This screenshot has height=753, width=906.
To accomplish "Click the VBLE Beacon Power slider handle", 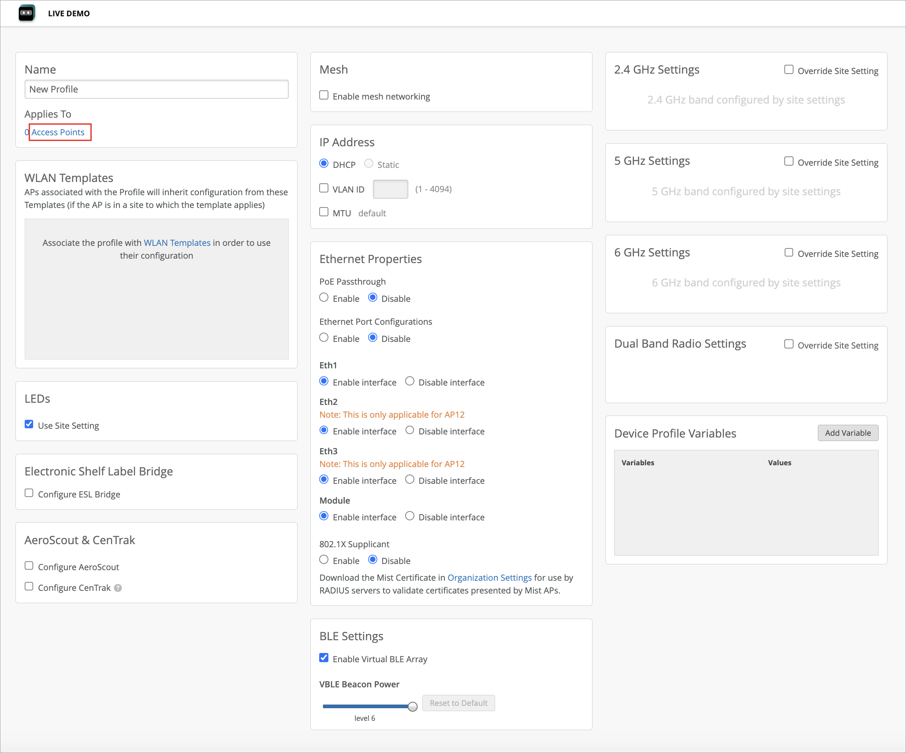I will pyautogui.click(x=413, y=707).
